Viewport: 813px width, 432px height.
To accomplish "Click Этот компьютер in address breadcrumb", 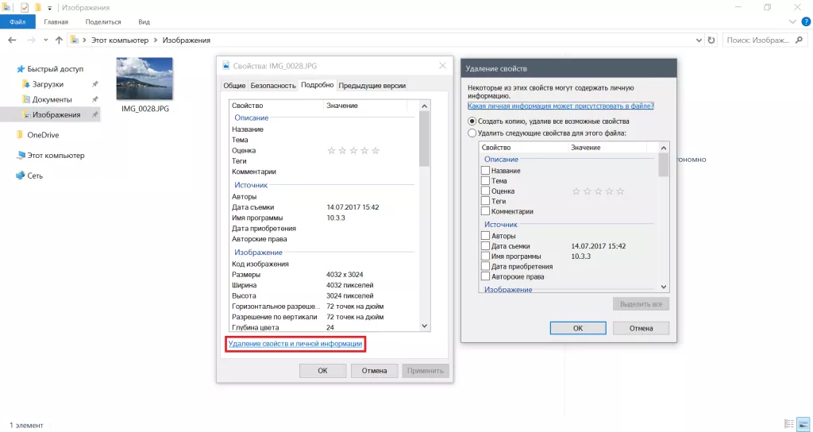I will pyautogui.click(x=120, y=40).
